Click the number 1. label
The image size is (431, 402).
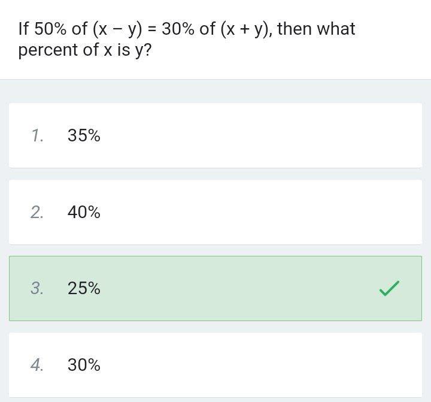pos(37,135)
